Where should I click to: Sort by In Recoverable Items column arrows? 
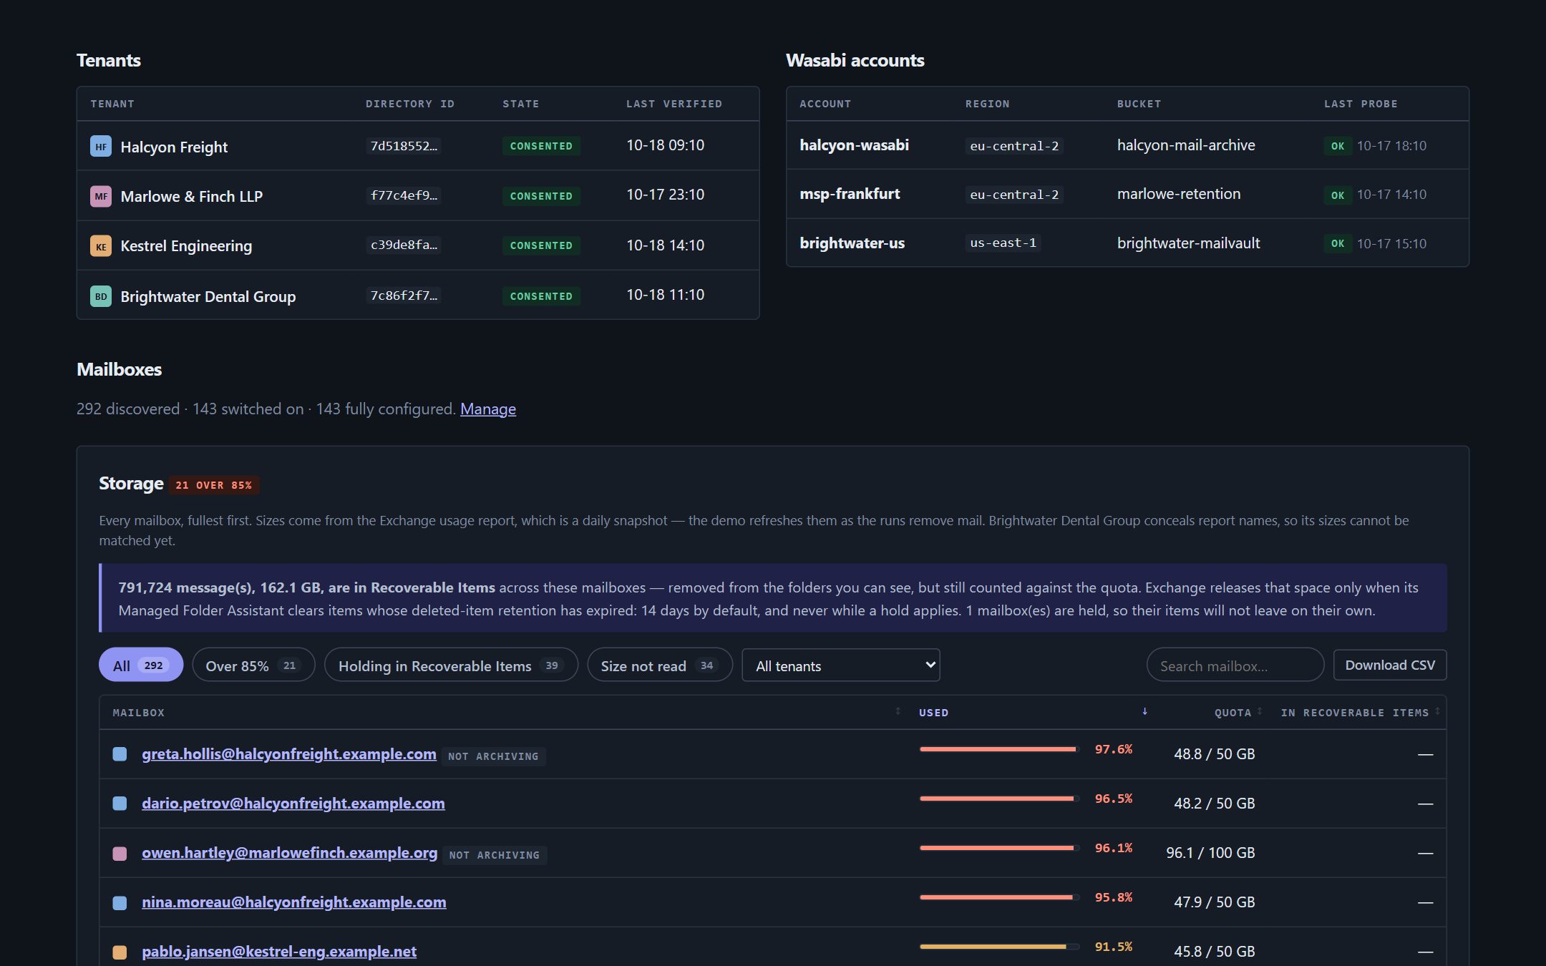(1437, 711)
